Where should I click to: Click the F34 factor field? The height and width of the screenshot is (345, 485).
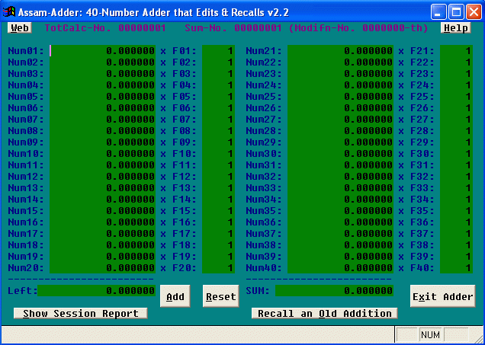coord(456,200)
